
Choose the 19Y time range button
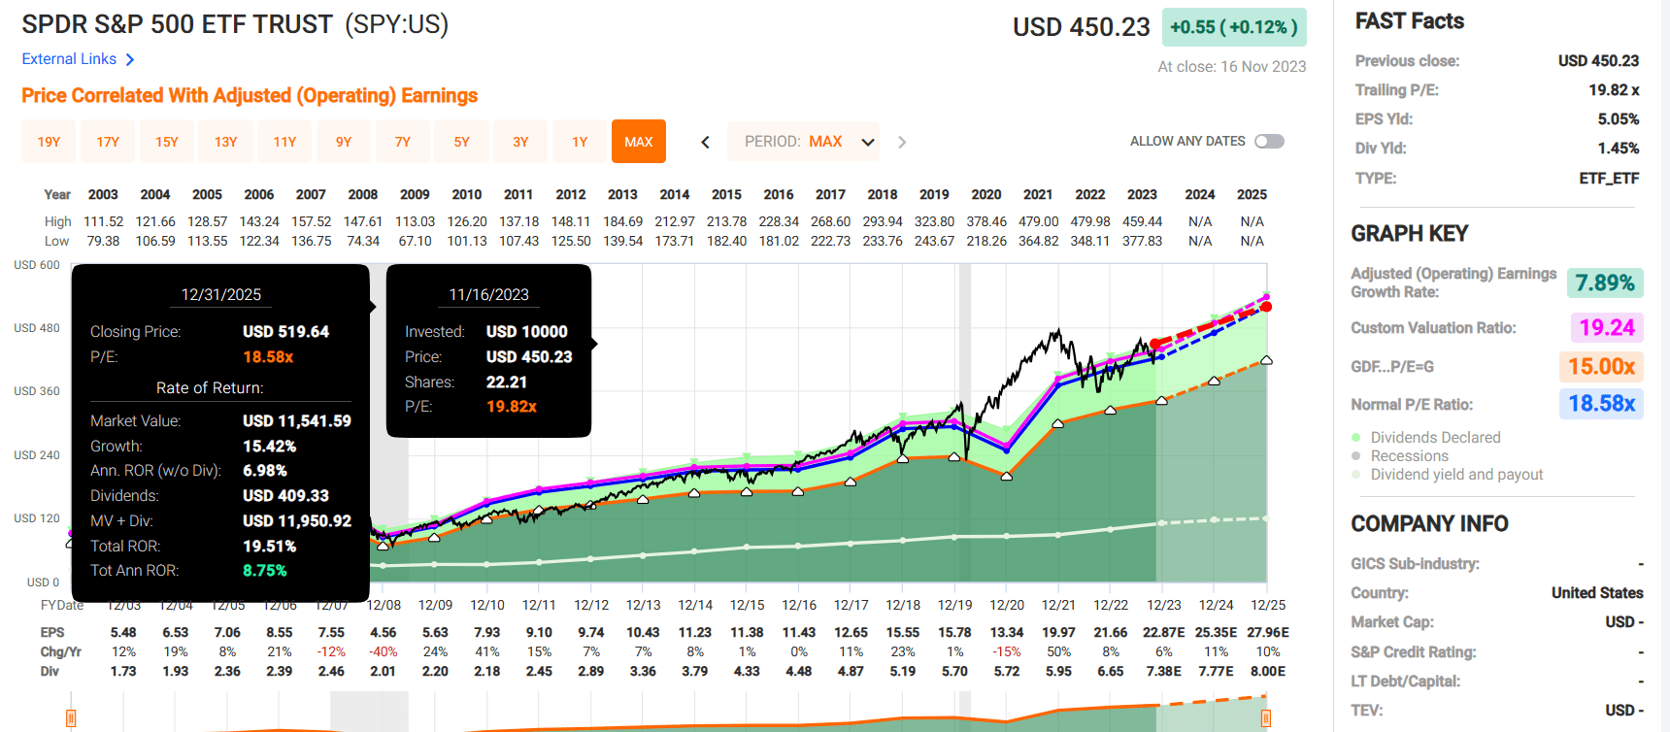pyautogui.click(x=49, y=142)
